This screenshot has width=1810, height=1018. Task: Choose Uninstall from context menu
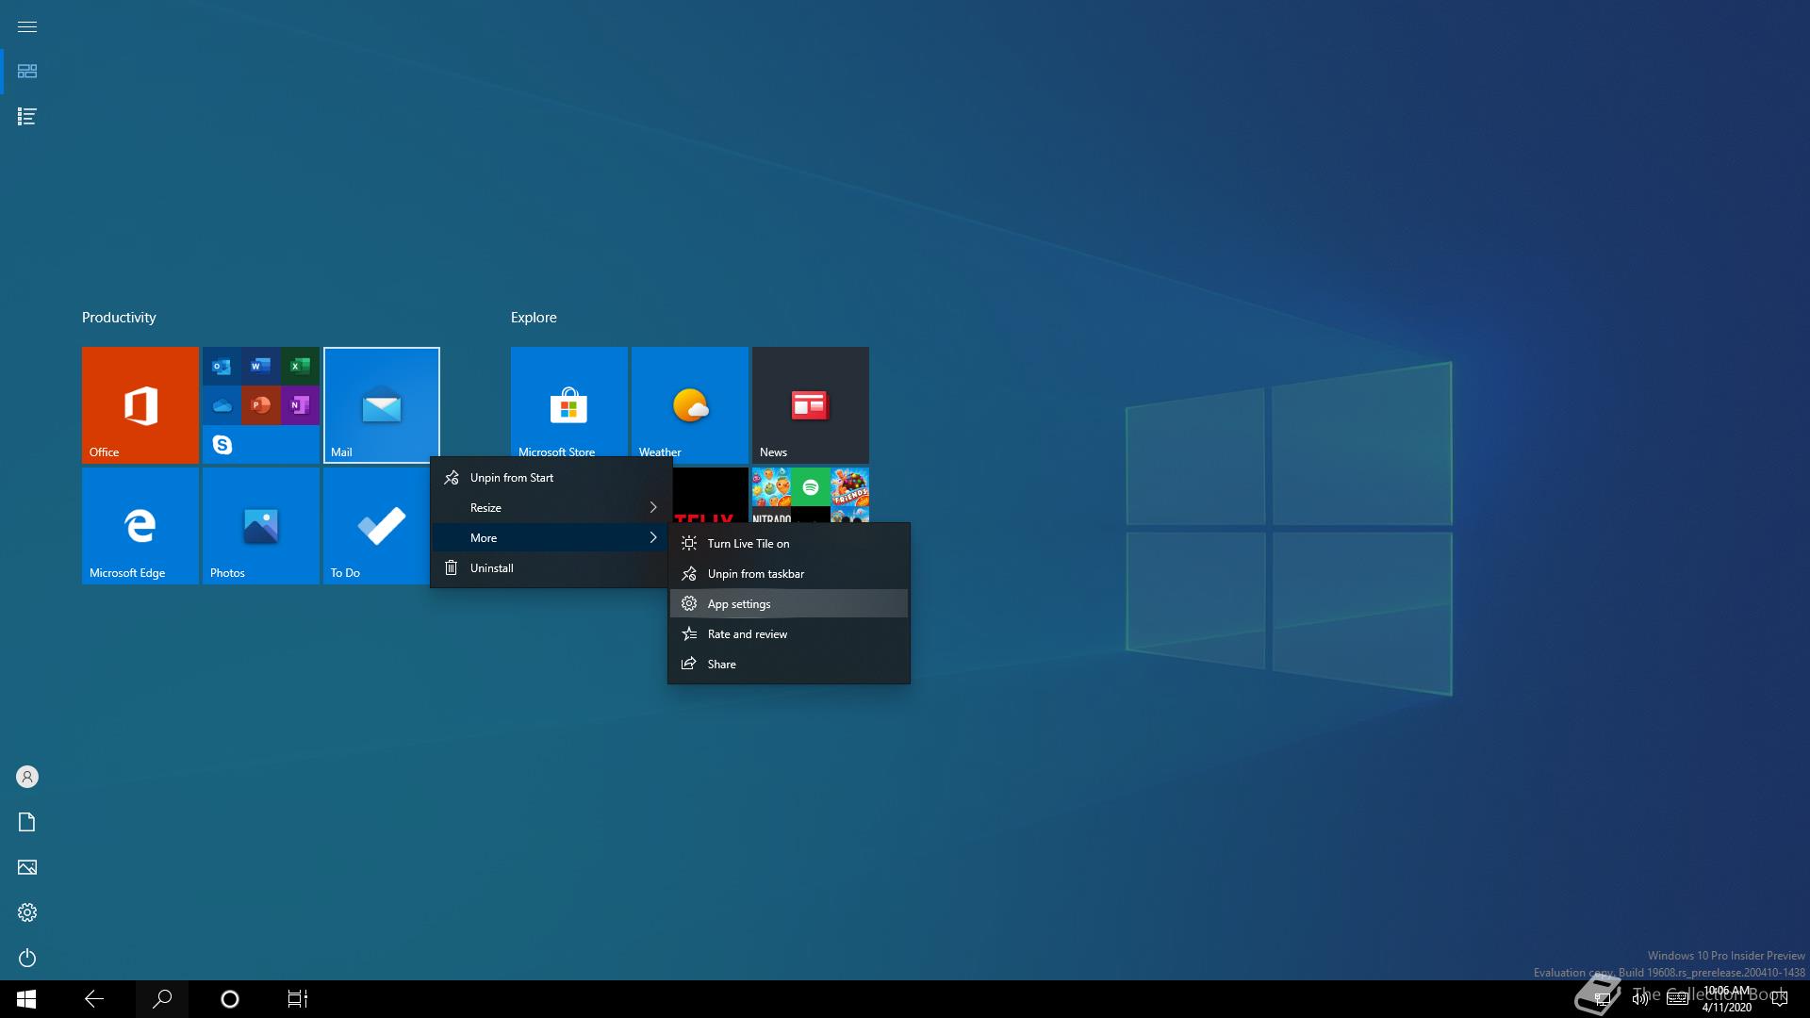click(x=551, y=568)
